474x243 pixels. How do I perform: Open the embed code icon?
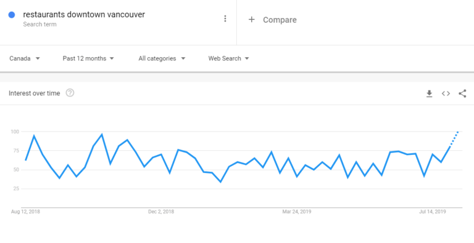coord(446,94)
